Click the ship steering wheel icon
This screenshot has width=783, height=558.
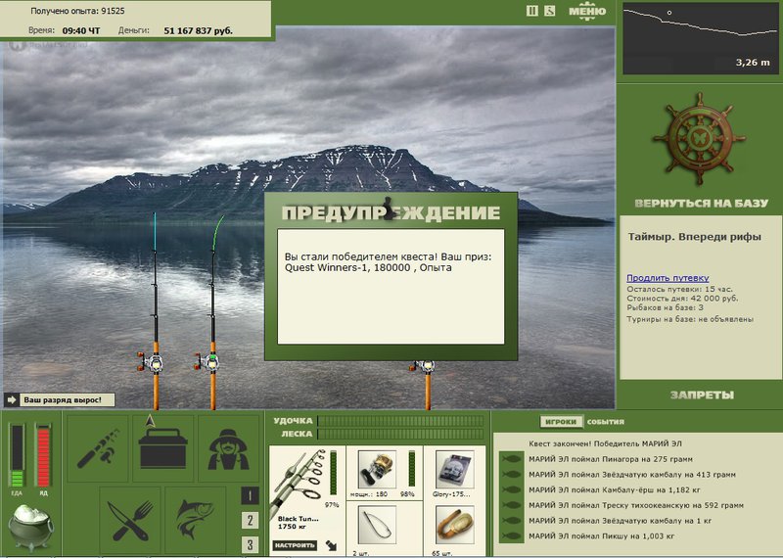click(699, 138)
